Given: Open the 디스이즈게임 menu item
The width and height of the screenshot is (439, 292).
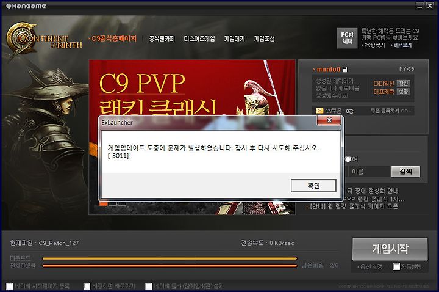Looking at the screenshot, I should click(x=199, y=38).
